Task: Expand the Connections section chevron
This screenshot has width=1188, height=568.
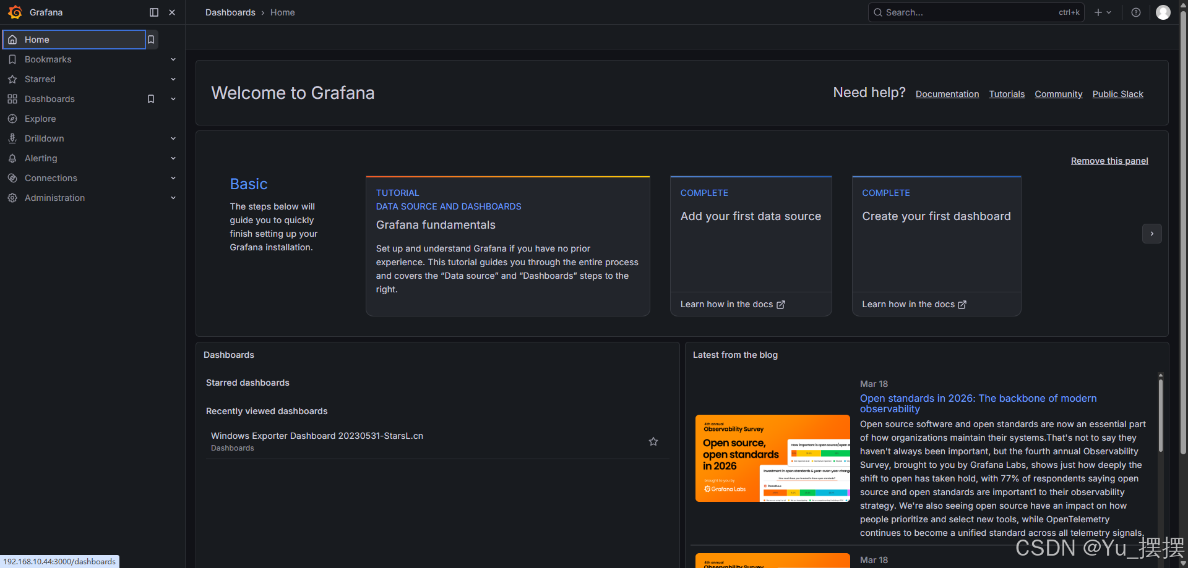Action: coord(173,178)
